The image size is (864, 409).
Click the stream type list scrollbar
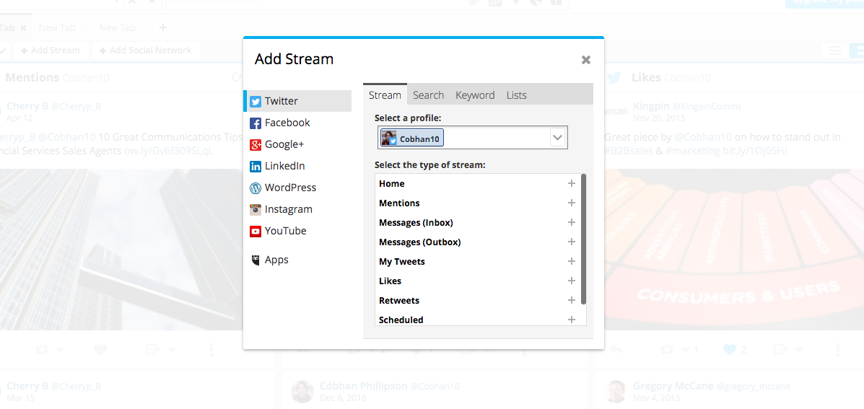coord(583,239)
